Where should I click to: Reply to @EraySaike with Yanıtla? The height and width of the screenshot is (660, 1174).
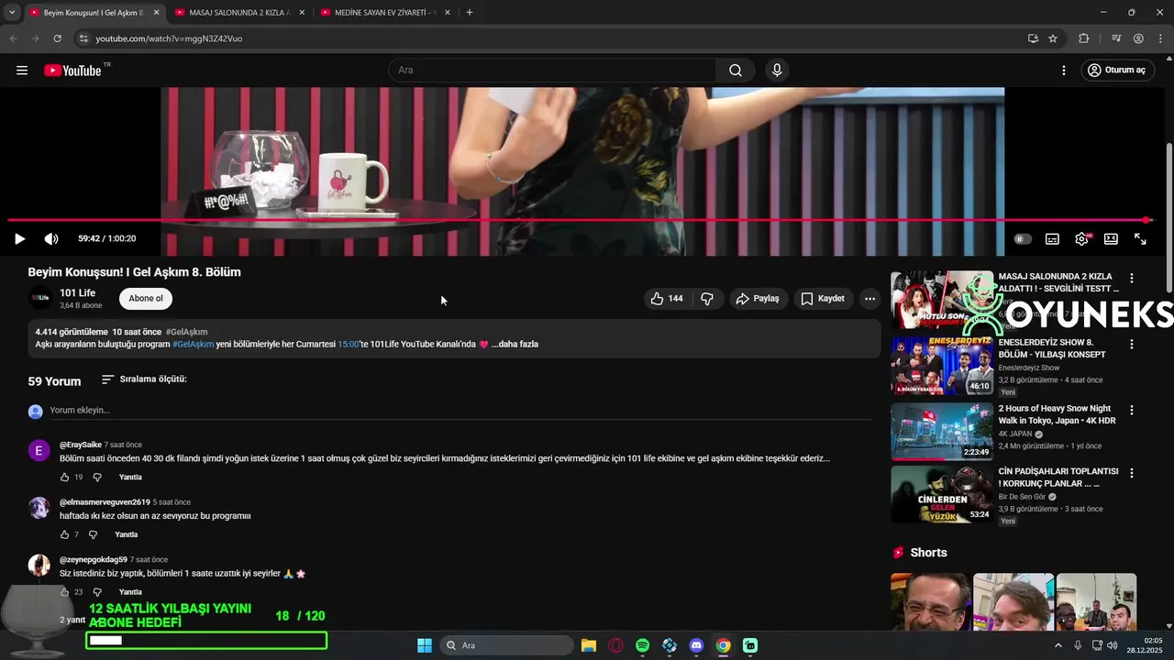(130, 478)
